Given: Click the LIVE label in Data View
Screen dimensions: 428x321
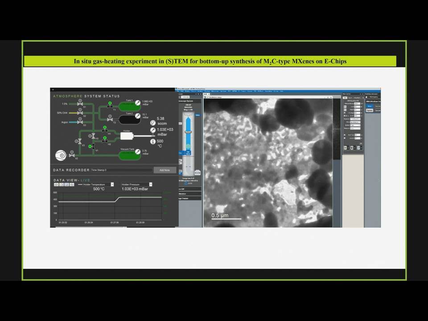Looking at the screenshot, I should 86,180.
